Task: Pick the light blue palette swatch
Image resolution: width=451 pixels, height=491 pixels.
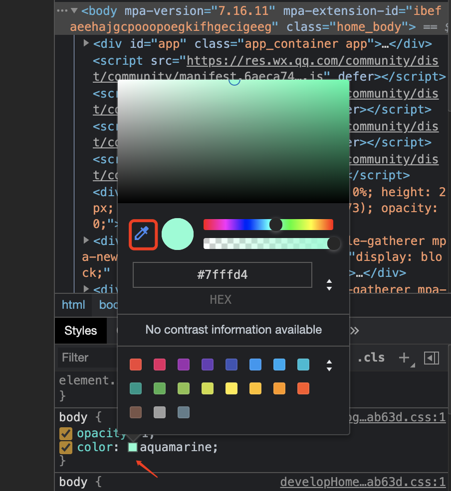Action: (x=279, y=365)
